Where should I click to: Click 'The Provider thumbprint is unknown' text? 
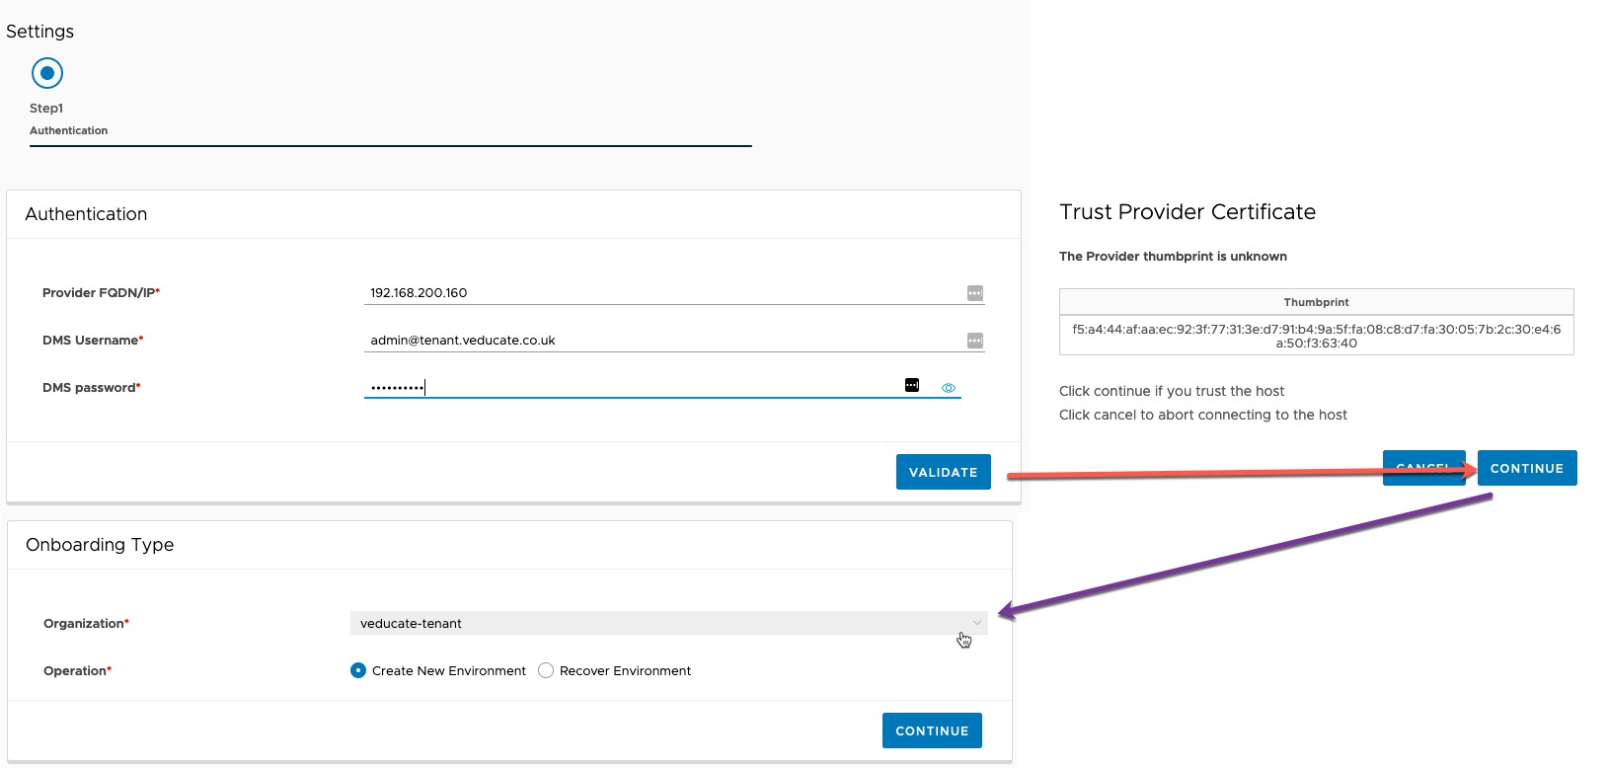[1173, 256]
